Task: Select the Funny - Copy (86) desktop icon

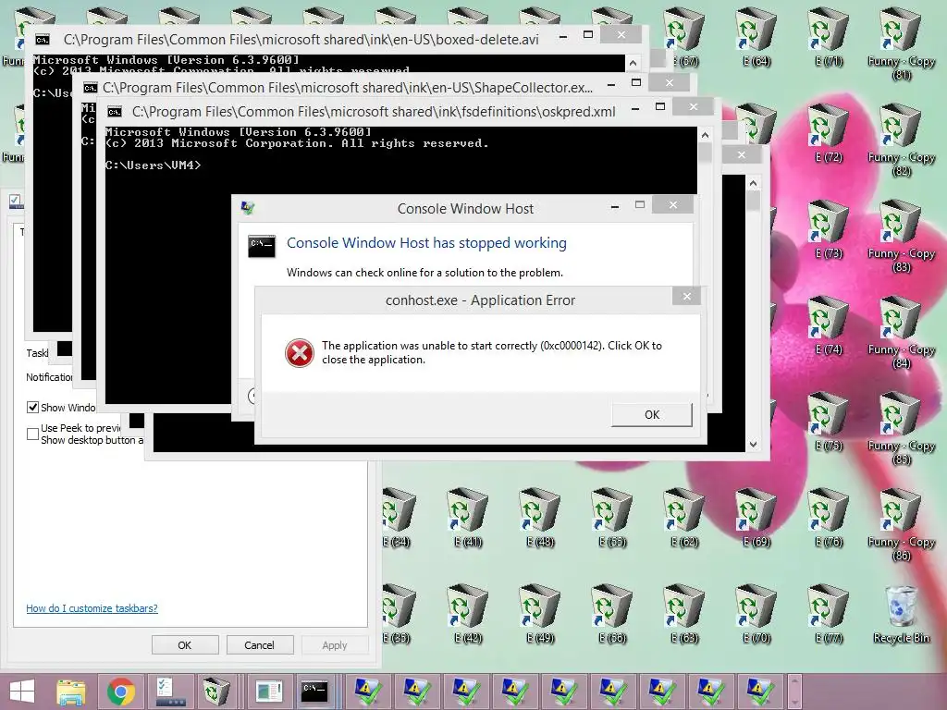Action: [x=901, y=524]
